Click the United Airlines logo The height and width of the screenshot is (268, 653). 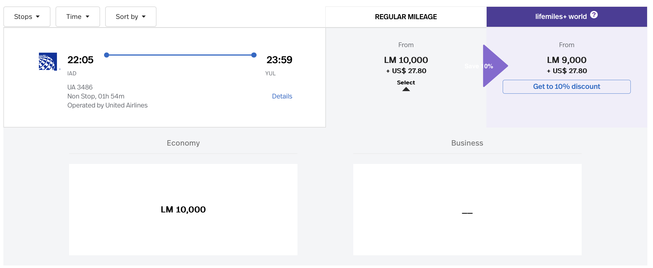(48, 61)
